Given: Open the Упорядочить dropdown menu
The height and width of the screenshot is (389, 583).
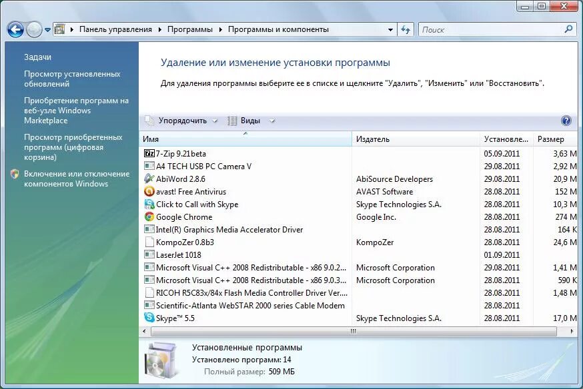Looking at the screenshot, I should 181,121.
